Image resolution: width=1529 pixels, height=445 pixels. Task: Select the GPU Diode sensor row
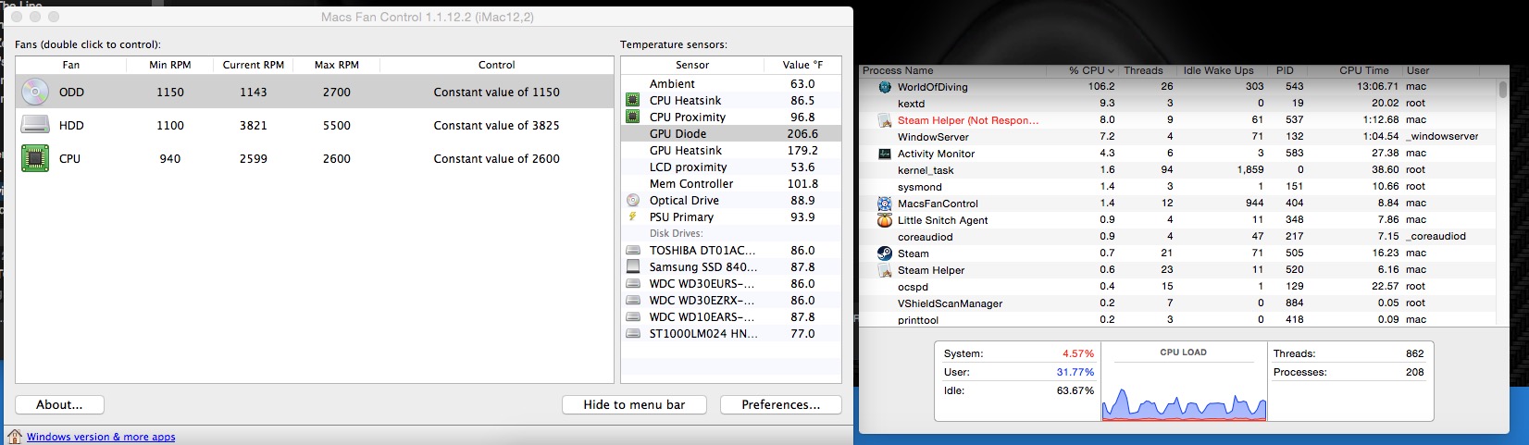[x=731, y=133]
